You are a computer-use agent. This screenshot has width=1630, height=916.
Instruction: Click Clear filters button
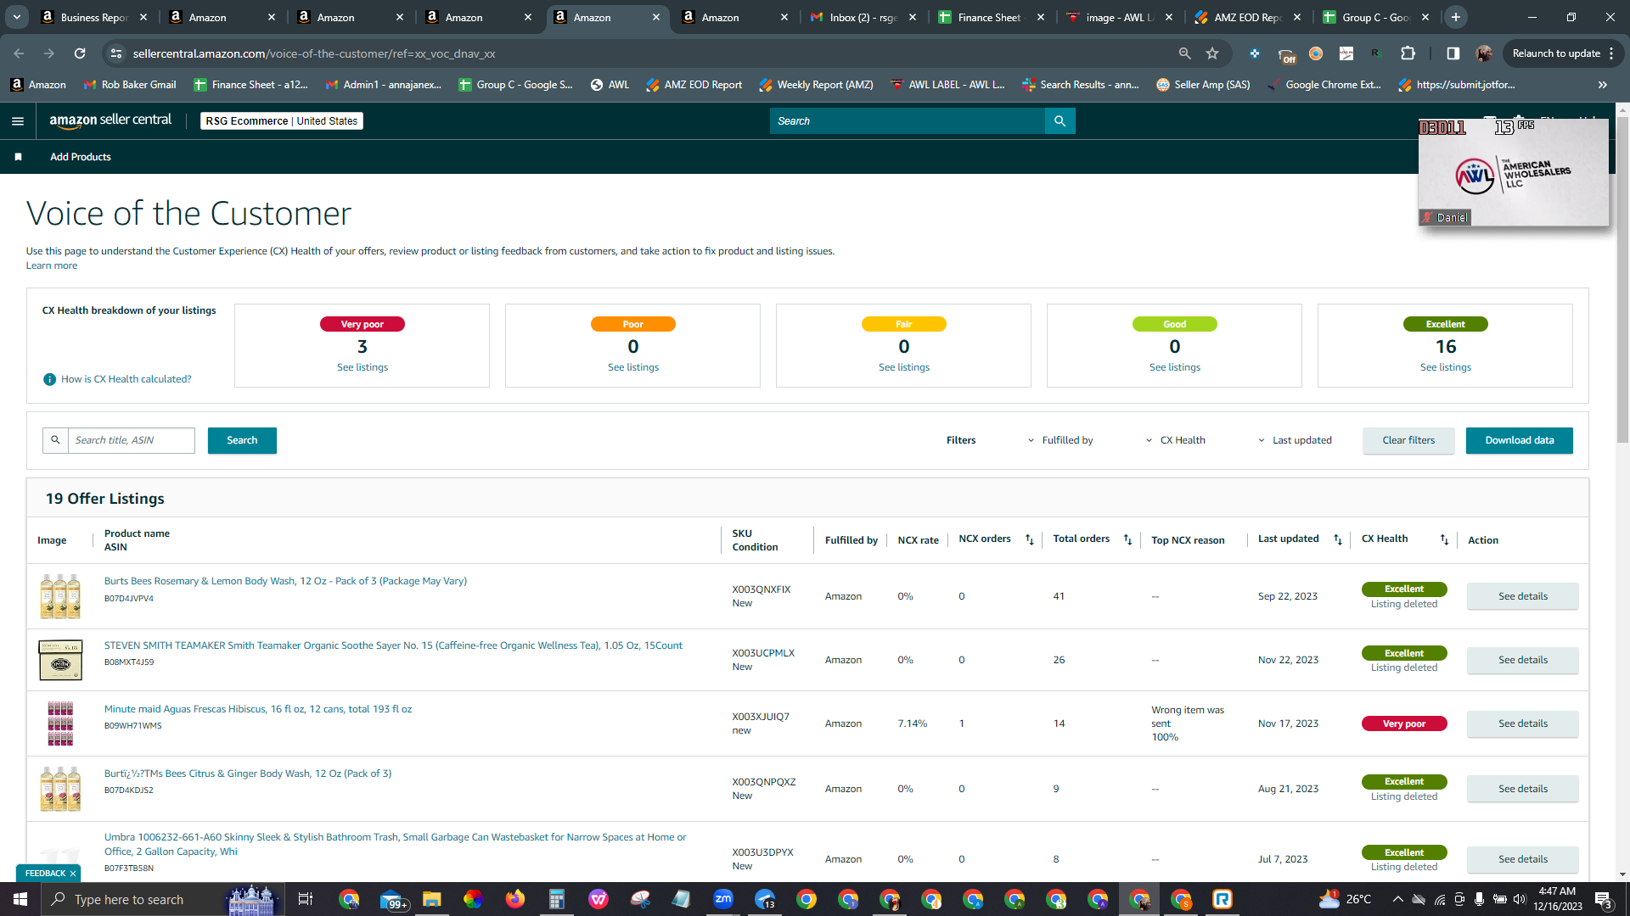click(x=1408, y=440)
